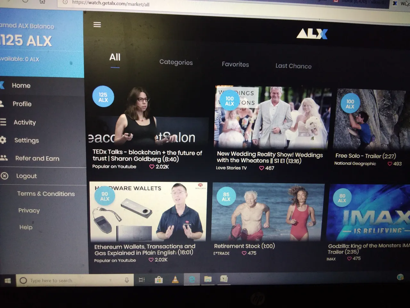The width and height of the screenshot is (410, 308).
Task: Play the beach runners thumbnail
Action: (x=268, y=212)
